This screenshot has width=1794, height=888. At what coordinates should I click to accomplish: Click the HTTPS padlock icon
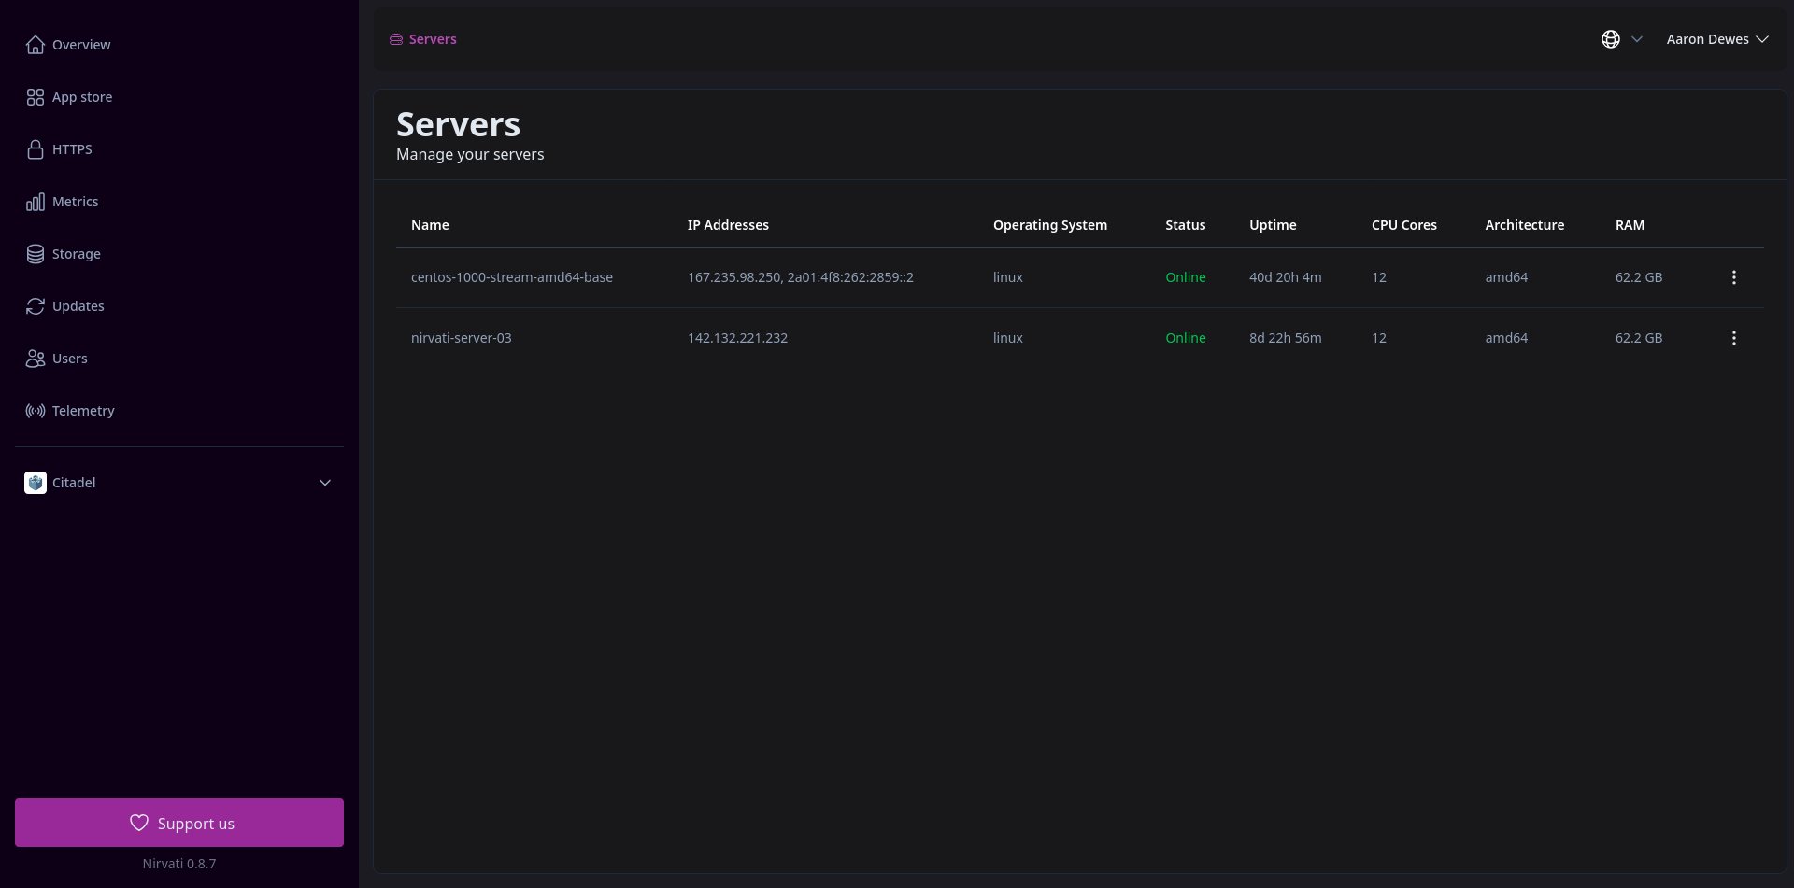(36, 149)
